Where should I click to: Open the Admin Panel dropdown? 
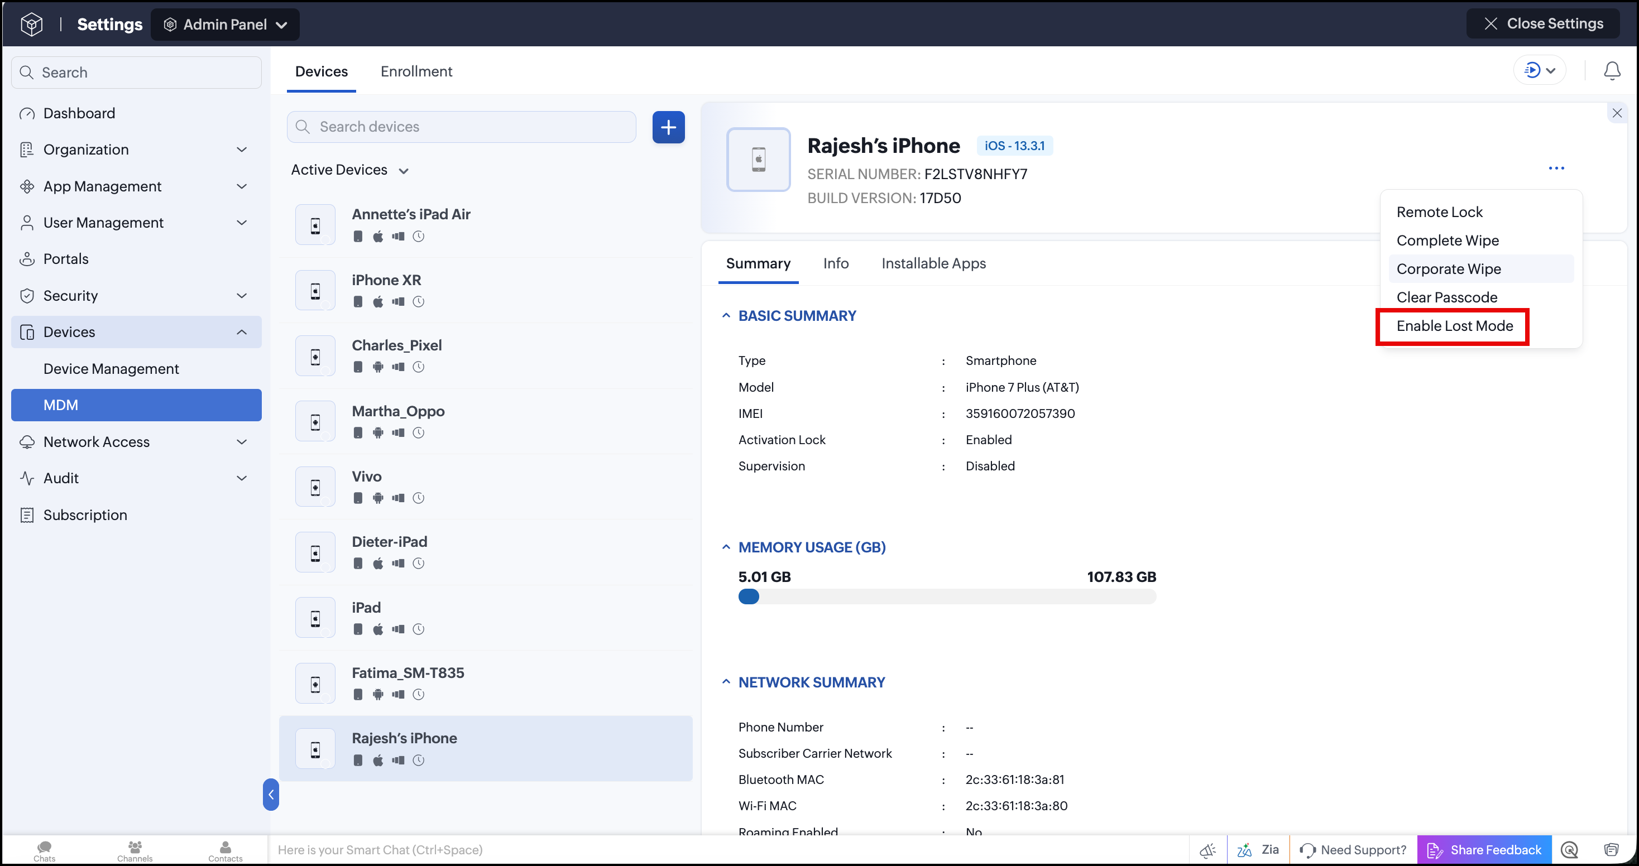(x=225, y=25)
